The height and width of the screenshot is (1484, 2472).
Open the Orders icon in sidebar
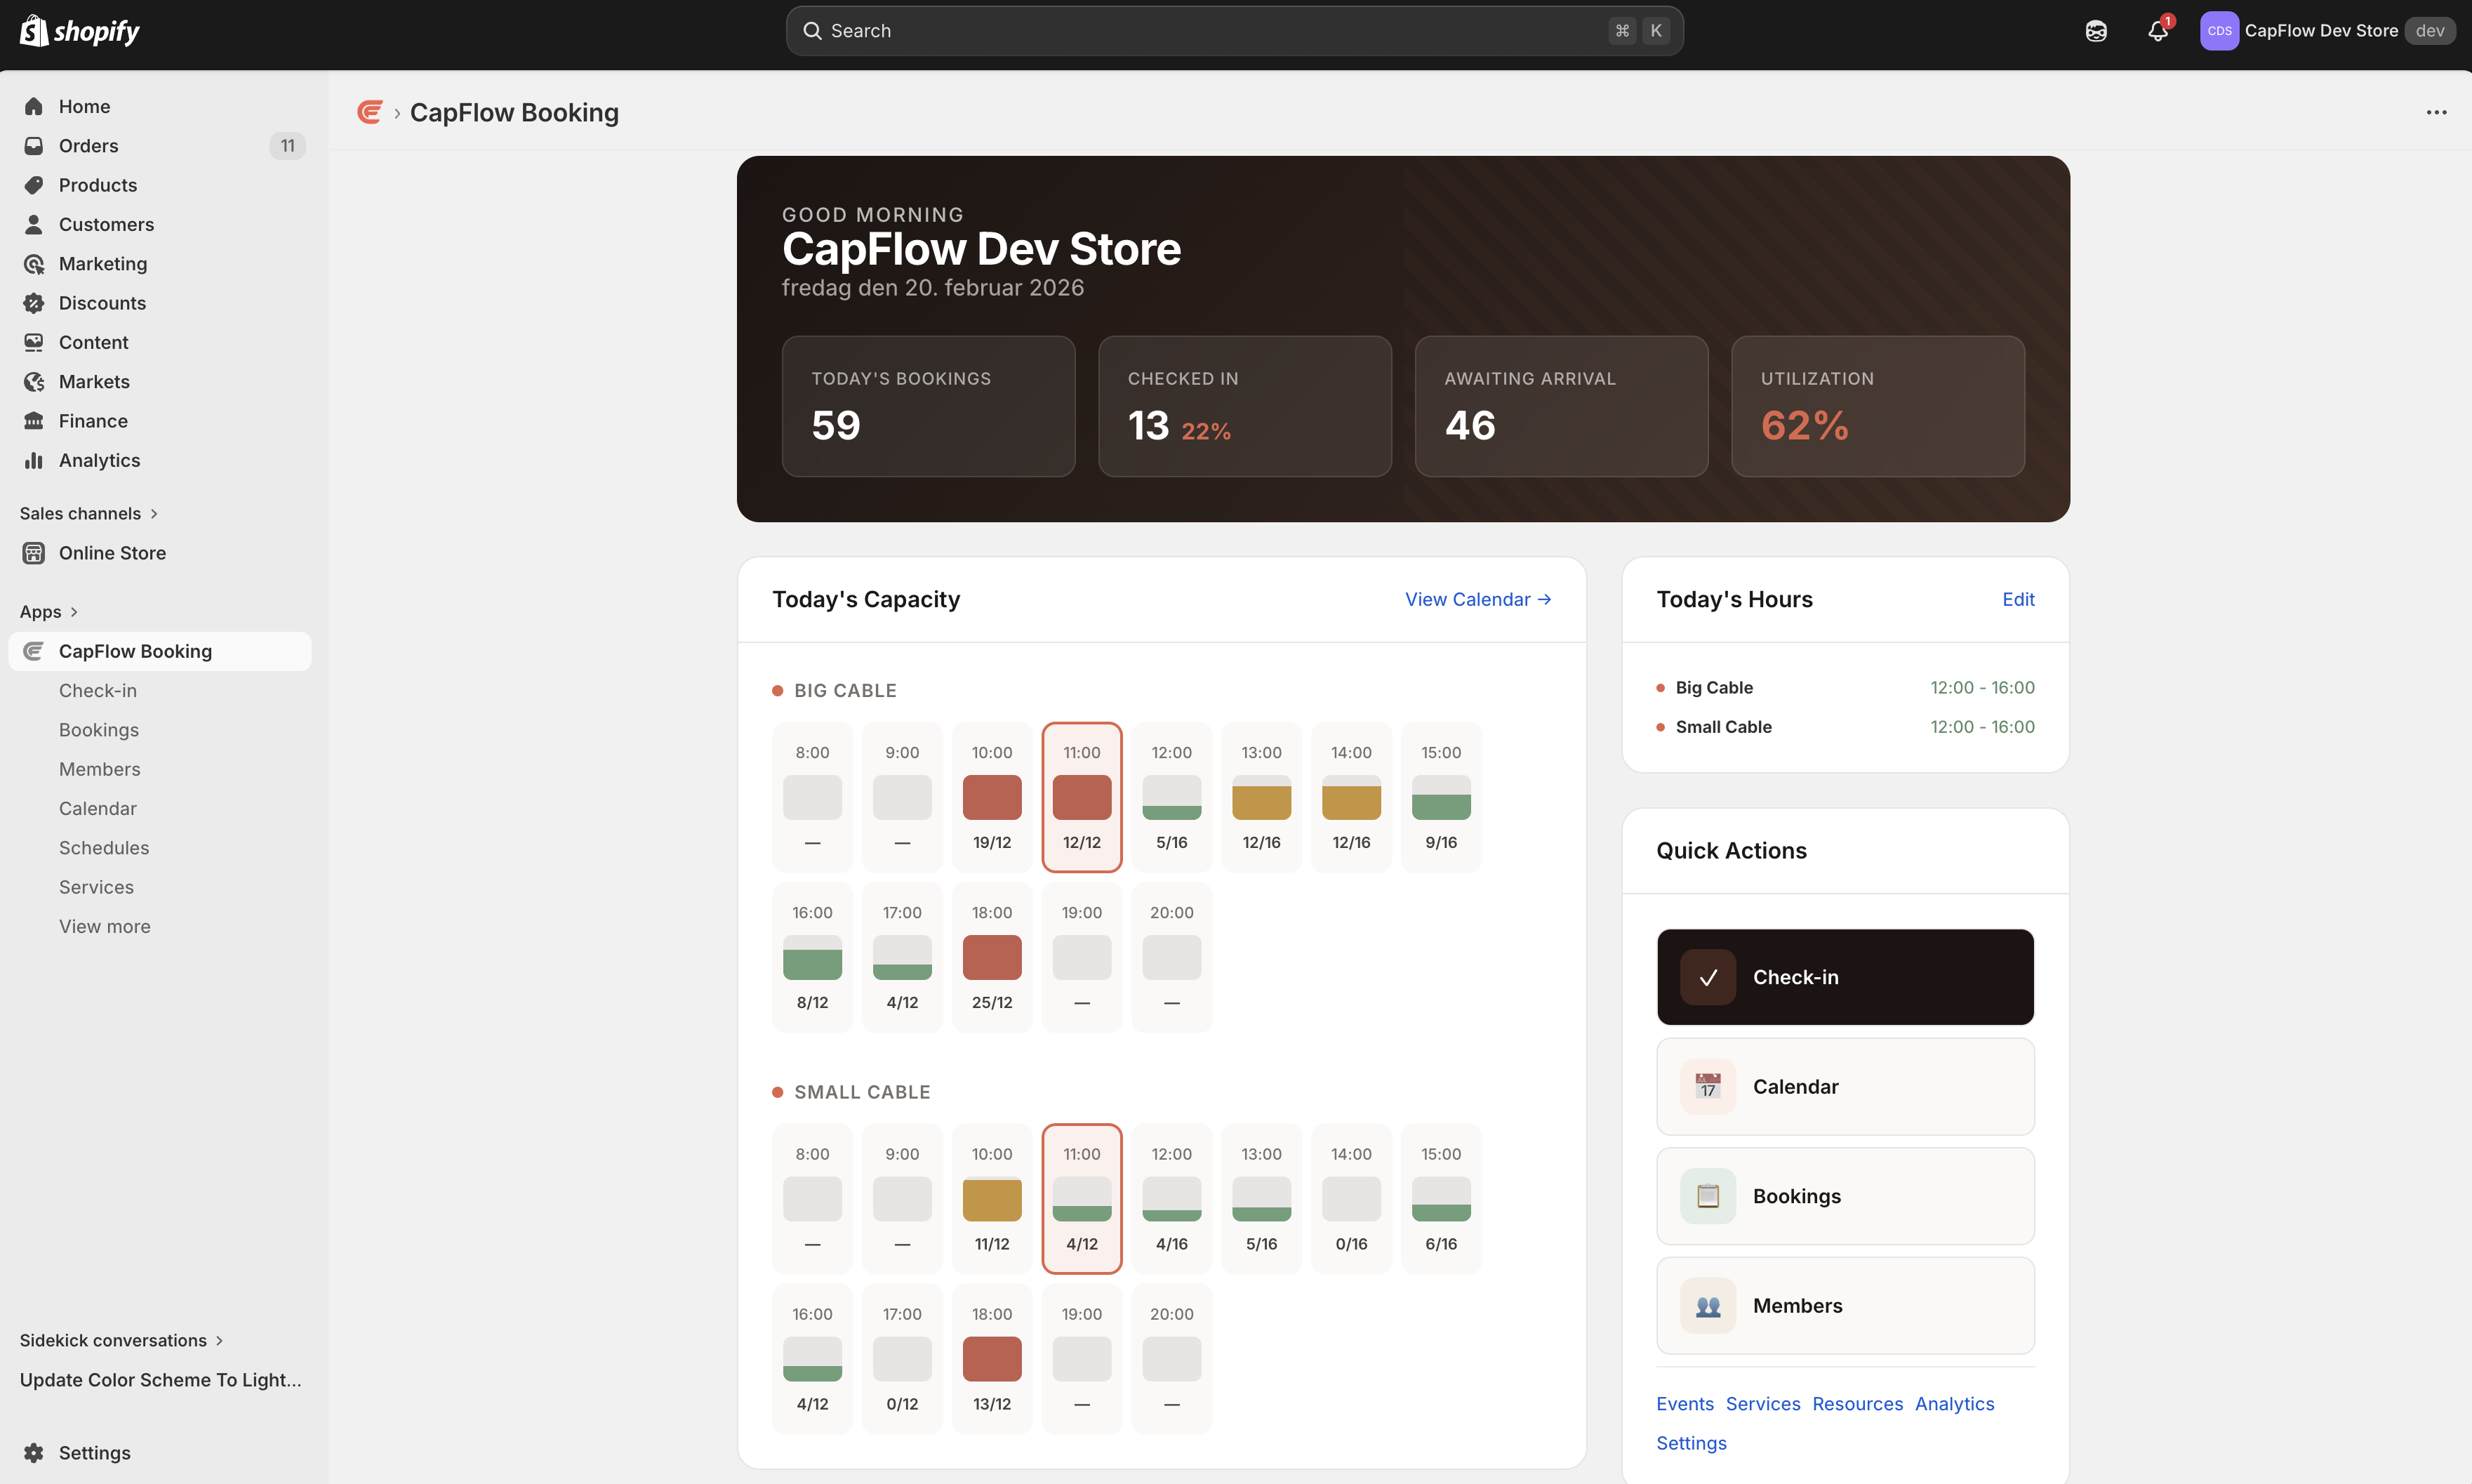click(x=34, y=145)
